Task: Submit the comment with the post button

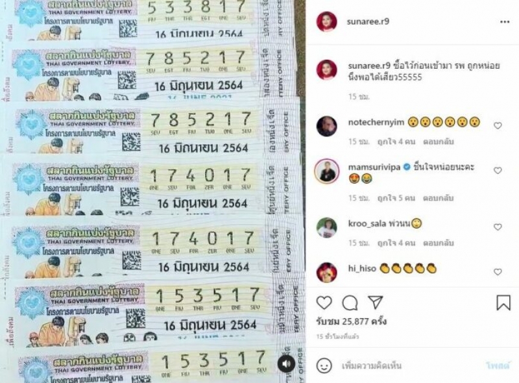Action: point(498,365)
